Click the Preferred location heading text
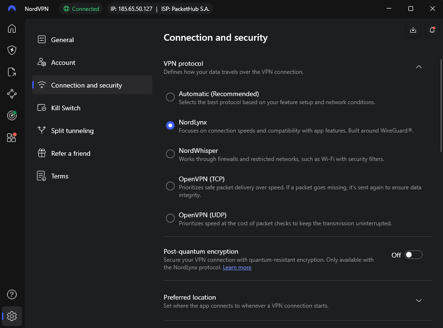443x328 pixels. [x=190, y=297]
